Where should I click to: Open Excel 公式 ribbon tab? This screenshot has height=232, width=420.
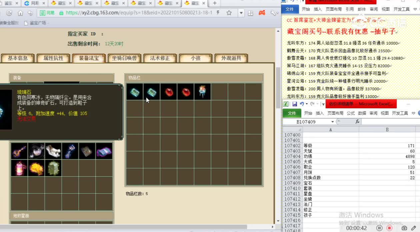(x=351, y=113)
